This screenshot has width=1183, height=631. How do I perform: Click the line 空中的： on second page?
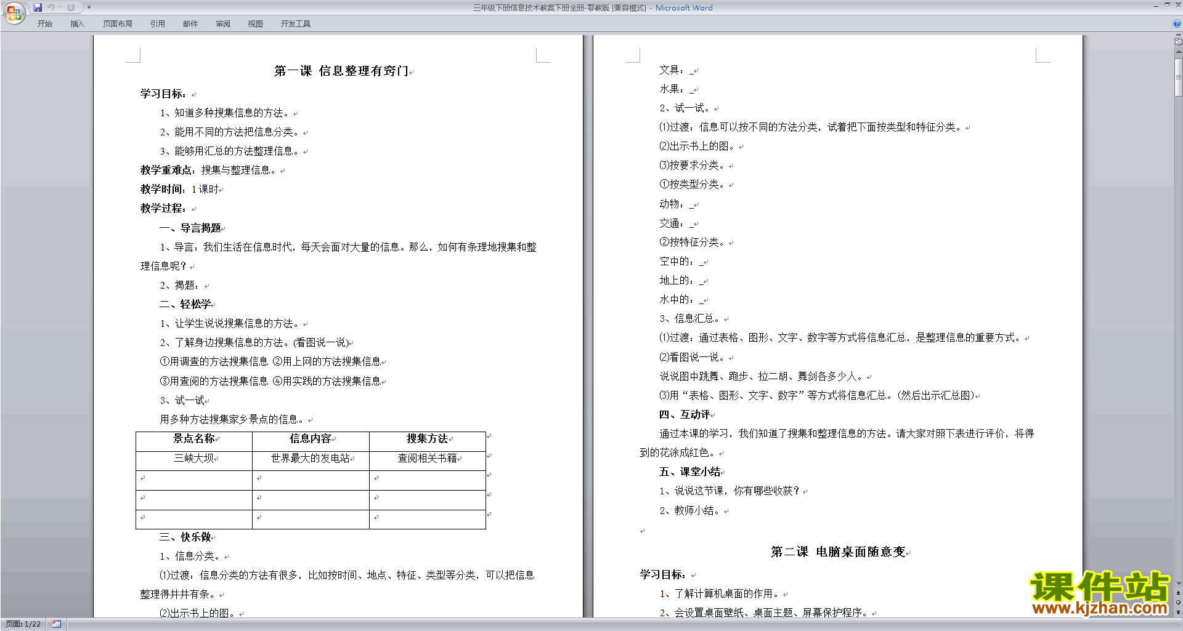click(x=681, y=261)
